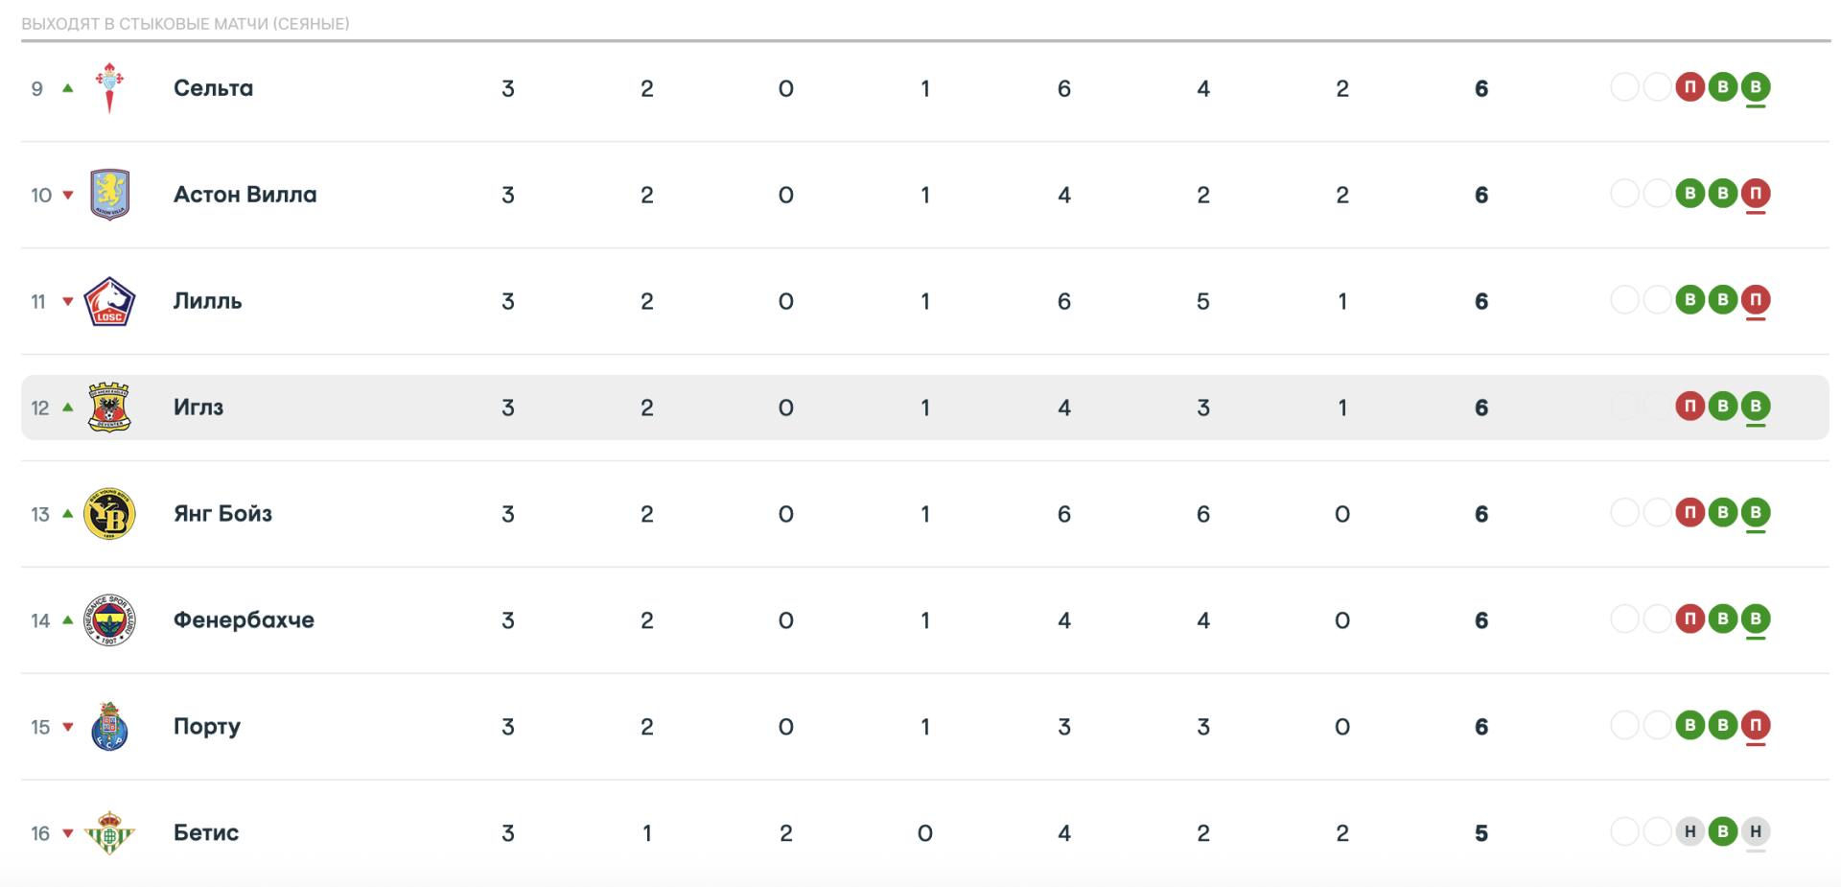Click the Aston Villa club crest

pyautogui.click(x=109, y=195)
